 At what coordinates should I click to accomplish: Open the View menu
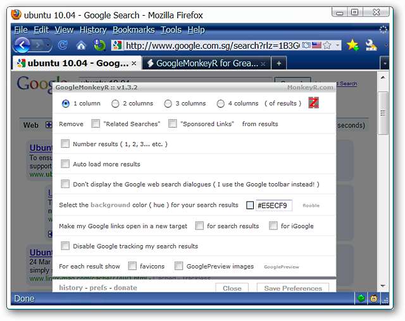(x=64, y=30)
